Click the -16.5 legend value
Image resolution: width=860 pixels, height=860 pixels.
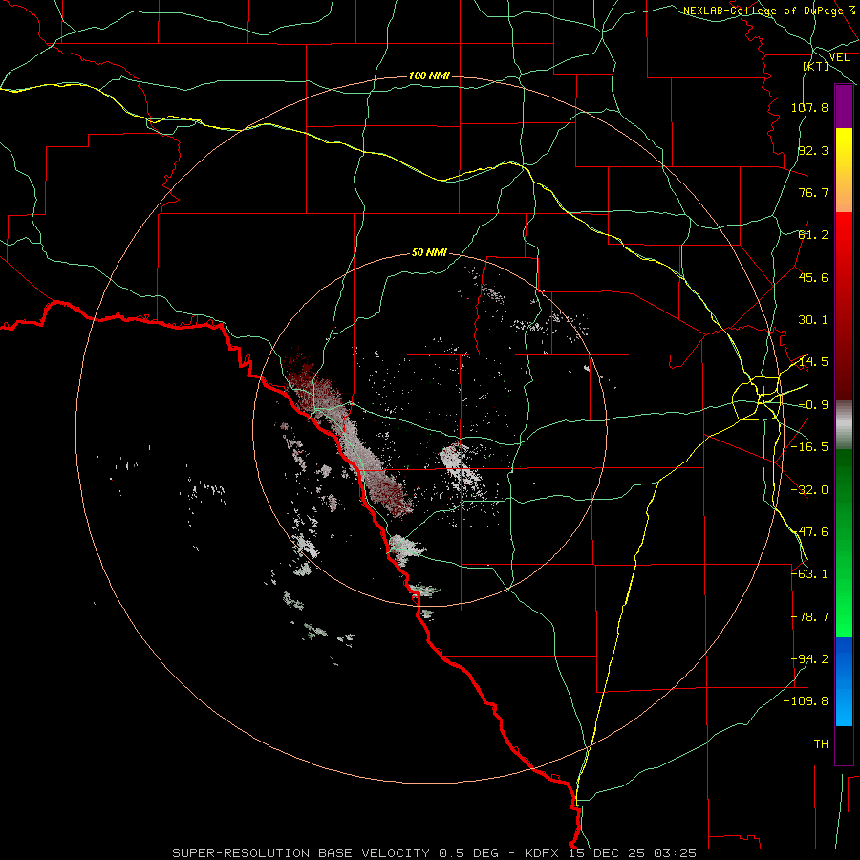809,447
